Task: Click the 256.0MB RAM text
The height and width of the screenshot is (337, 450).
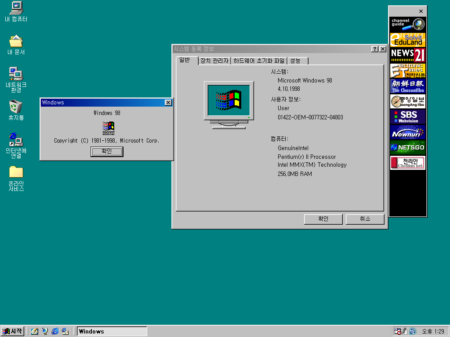Action: pyautogui.click(x=295, y=174)
